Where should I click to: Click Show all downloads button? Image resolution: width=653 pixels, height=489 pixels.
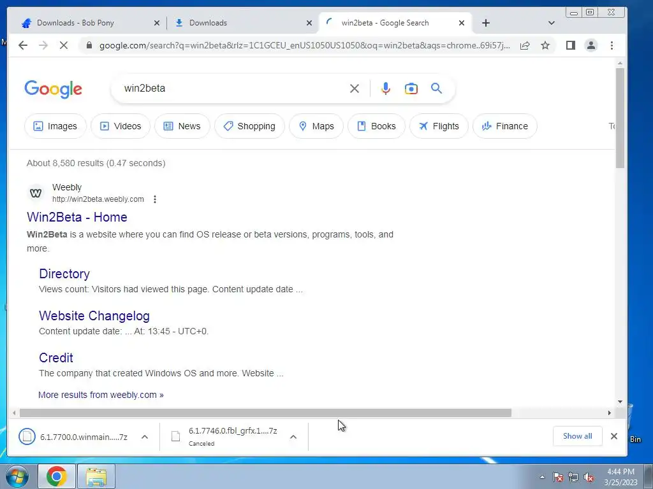click(578, 436)
